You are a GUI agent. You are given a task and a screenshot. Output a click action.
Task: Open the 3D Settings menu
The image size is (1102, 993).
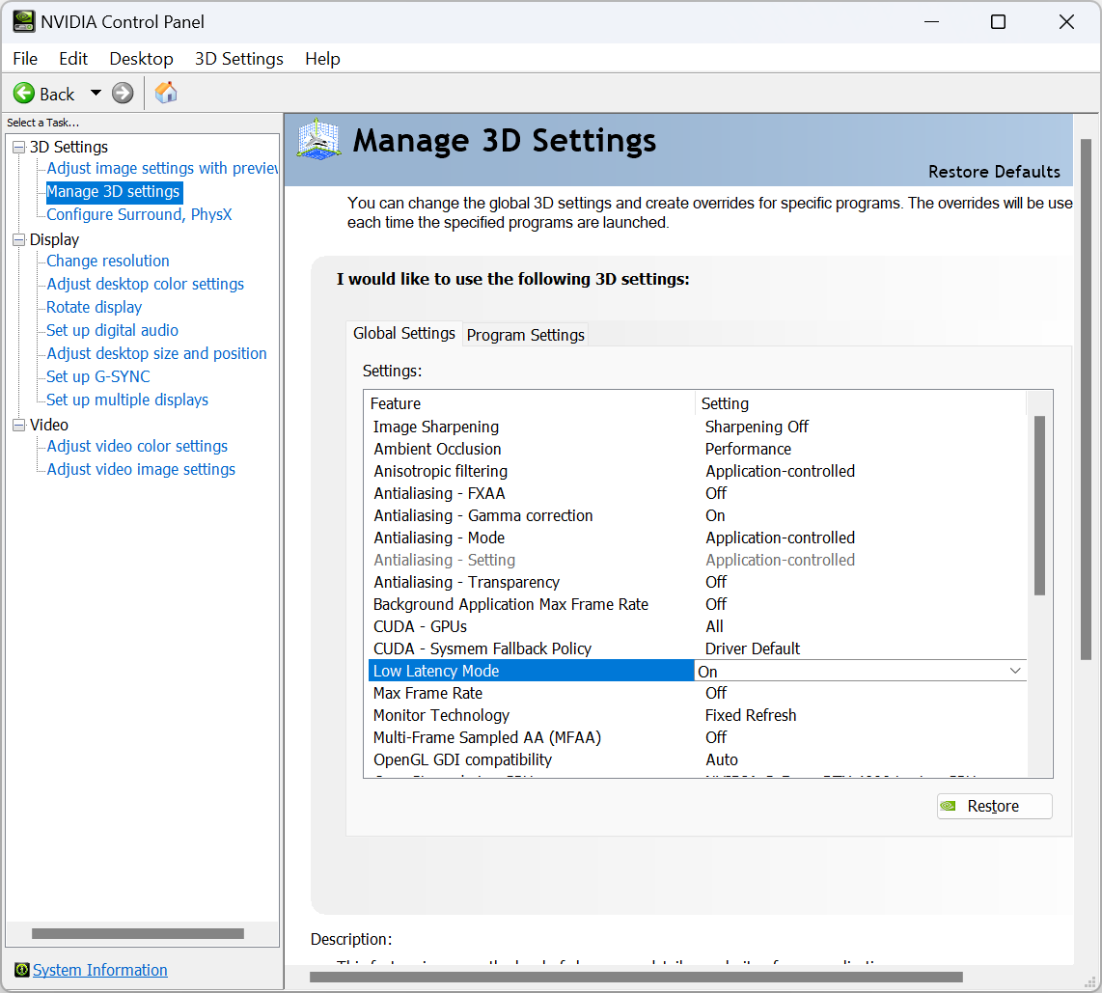click(x=238, y=59)
